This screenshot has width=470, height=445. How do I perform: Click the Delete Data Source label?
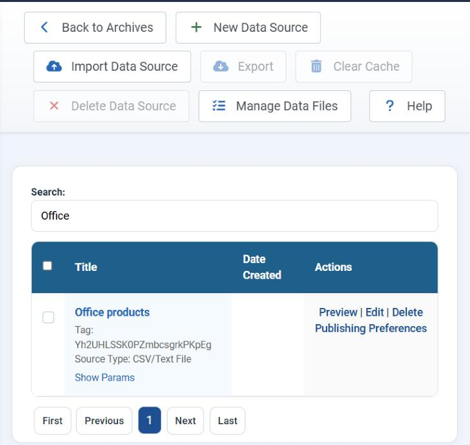[123, 106]
